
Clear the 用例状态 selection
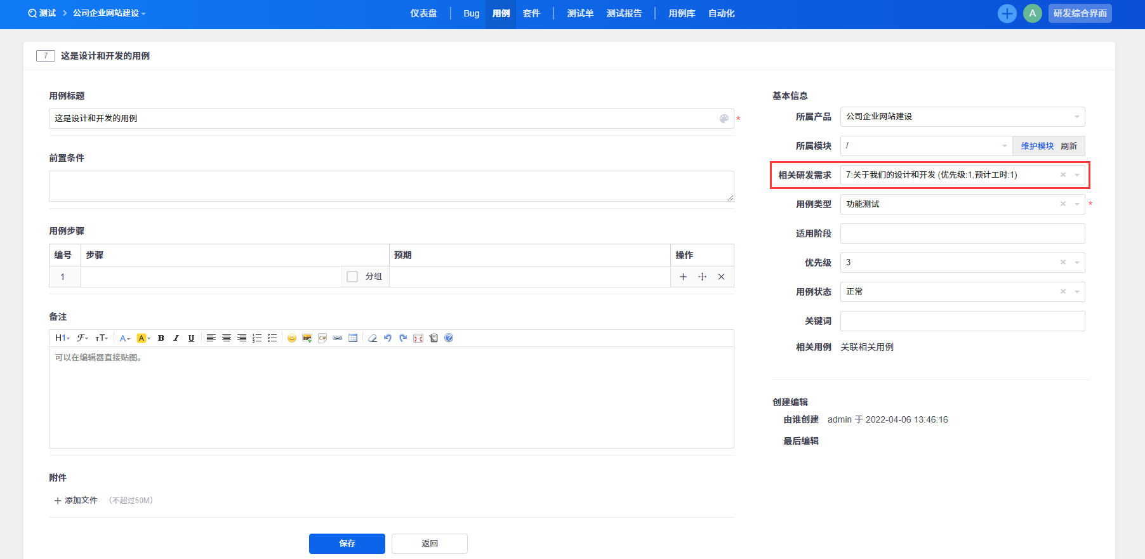pyautogui.click(x=1063, y=292)
